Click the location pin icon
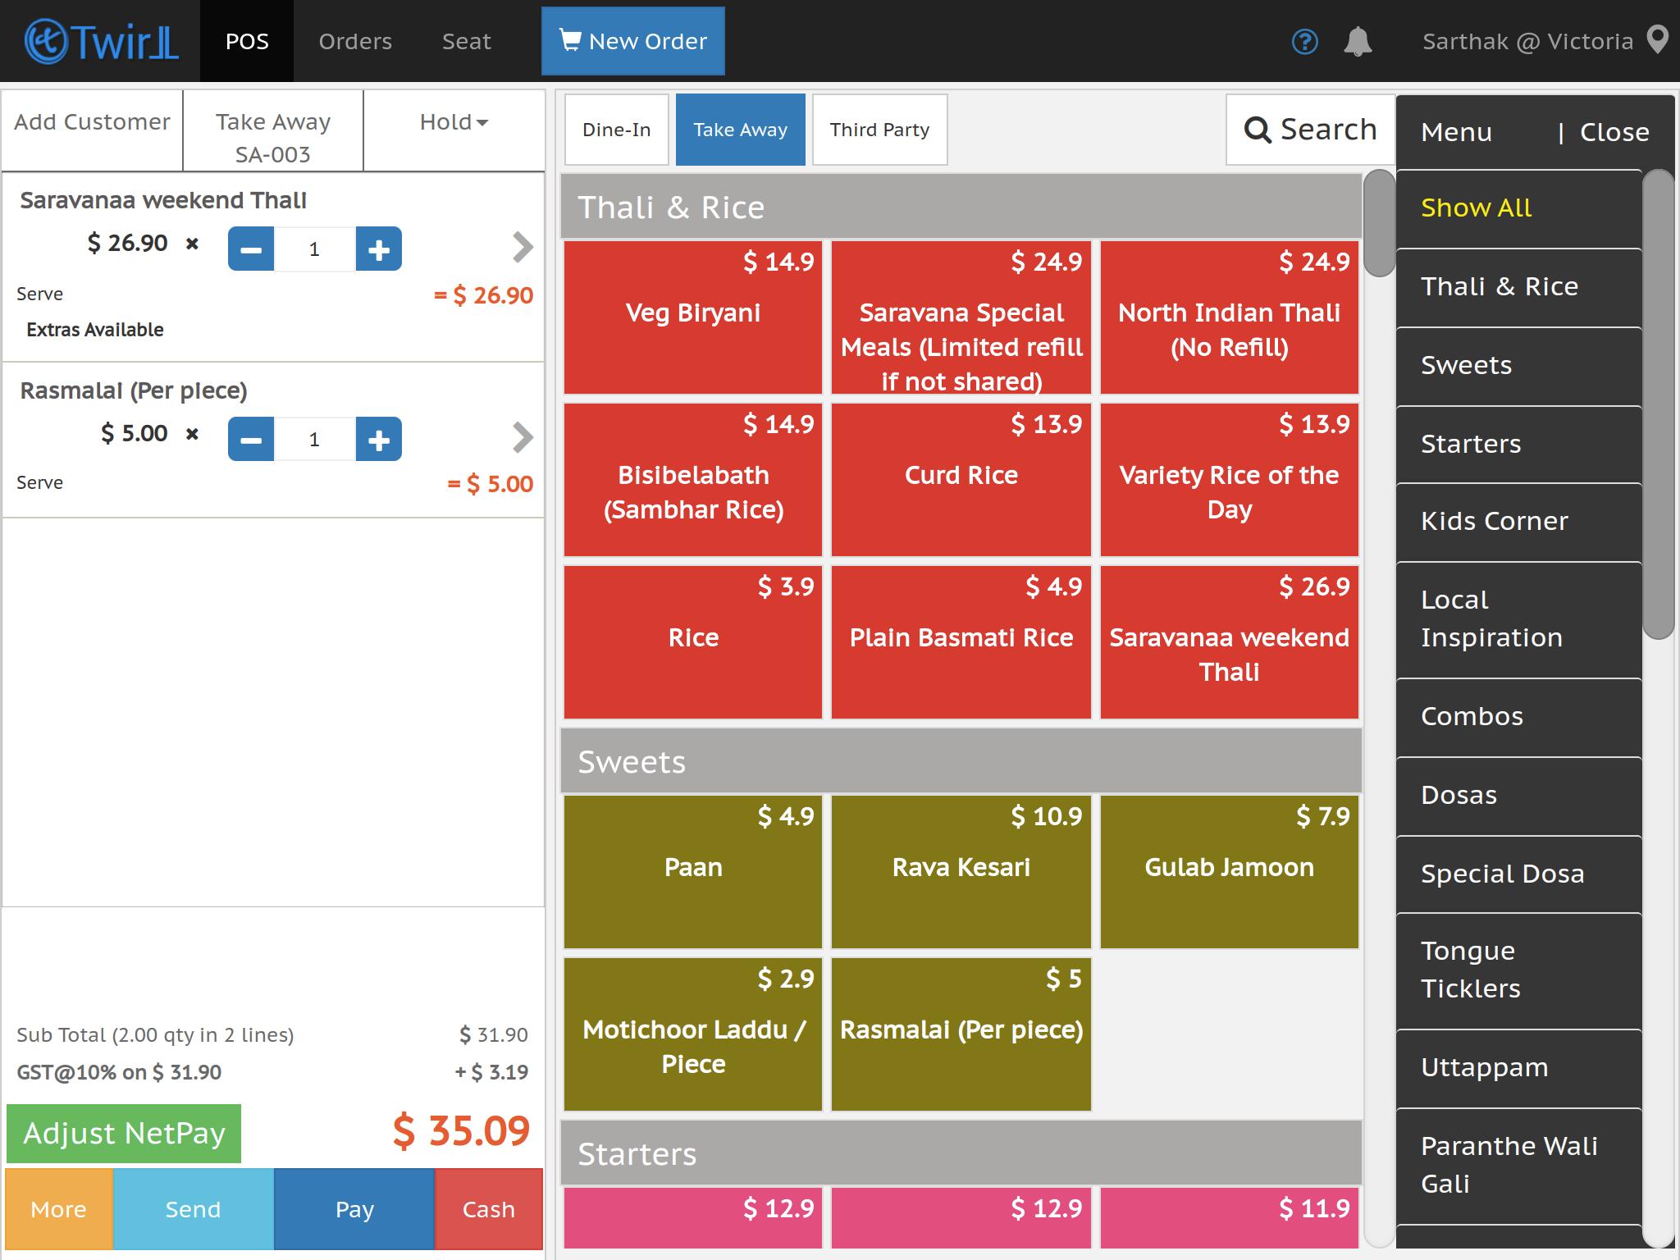The width and height of the screenshot is (1680, 1260). pos(1658,40)
